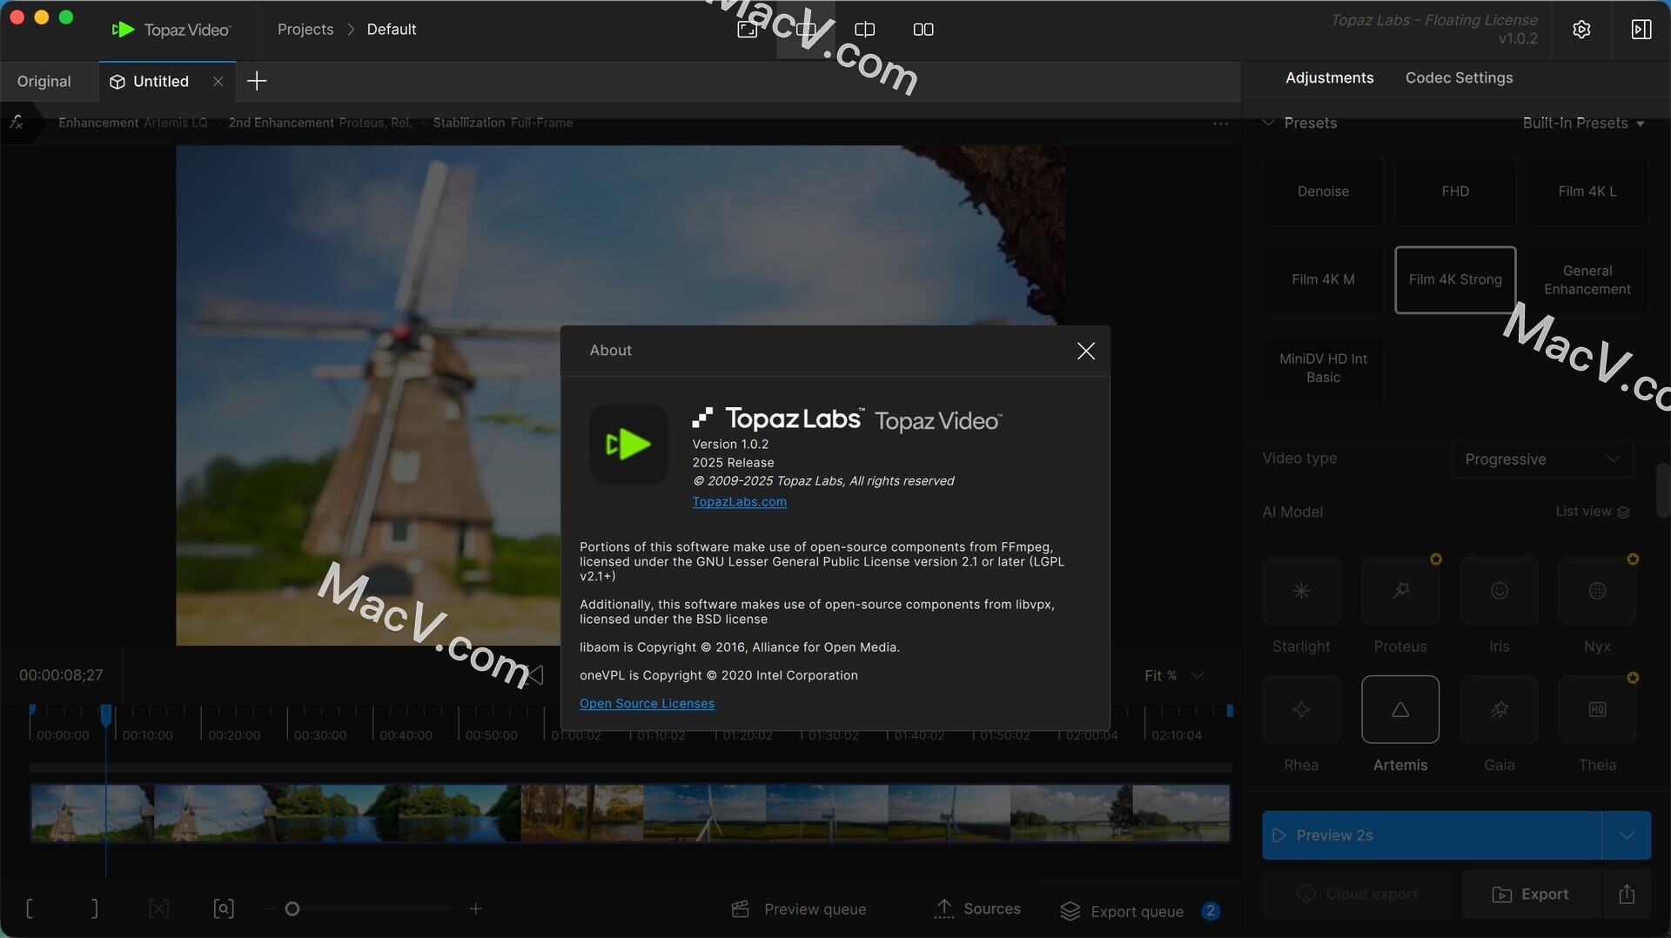This screenshot has width=1671, height=938.
Task: Toggle the right sidebar panel icon
Action: (x=1641, y=30)
